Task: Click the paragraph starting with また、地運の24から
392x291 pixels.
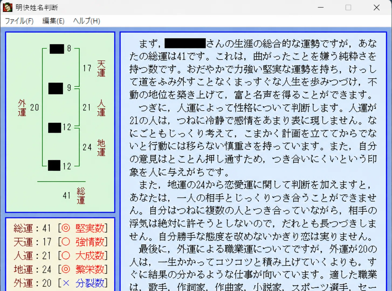Action: click(x=253, y=211)
